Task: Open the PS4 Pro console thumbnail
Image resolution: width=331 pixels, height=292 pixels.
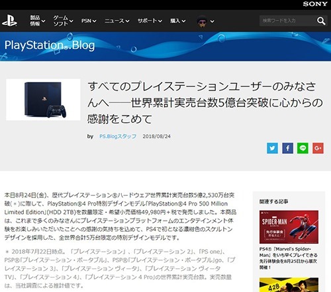Action: pos(43,100)
